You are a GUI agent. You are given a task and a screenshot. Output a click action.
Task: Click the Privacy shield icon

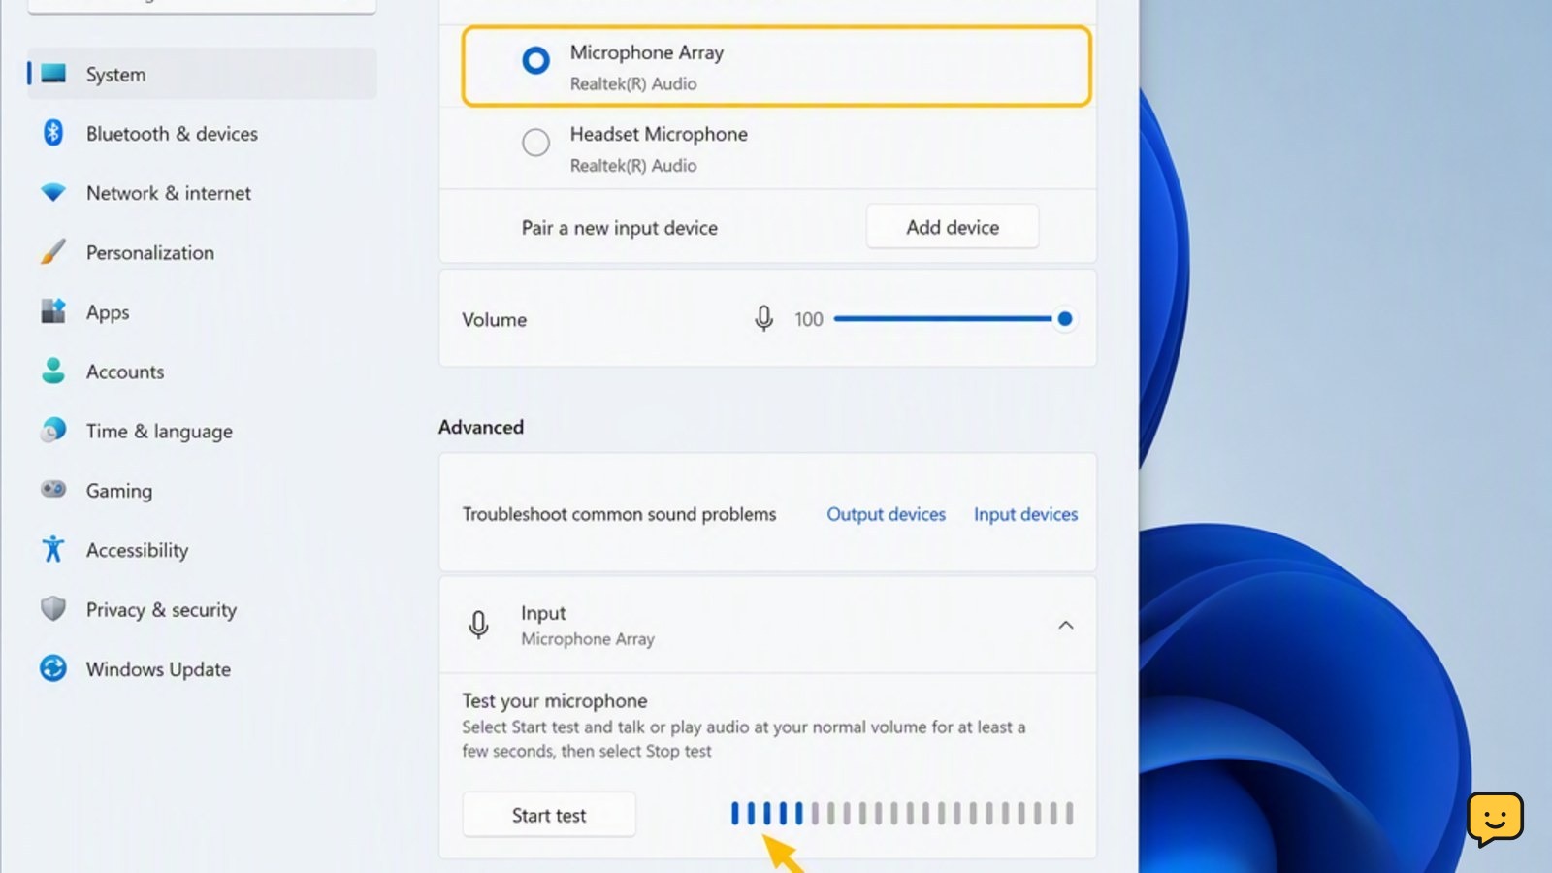(x=53, y=608)
